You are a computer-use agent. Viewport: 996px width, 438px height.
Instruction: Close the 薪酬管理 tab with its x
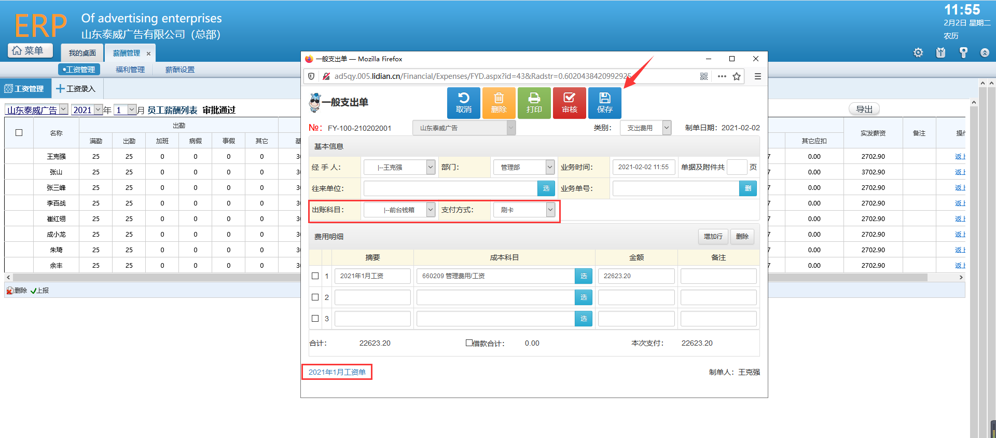point(148,53)
